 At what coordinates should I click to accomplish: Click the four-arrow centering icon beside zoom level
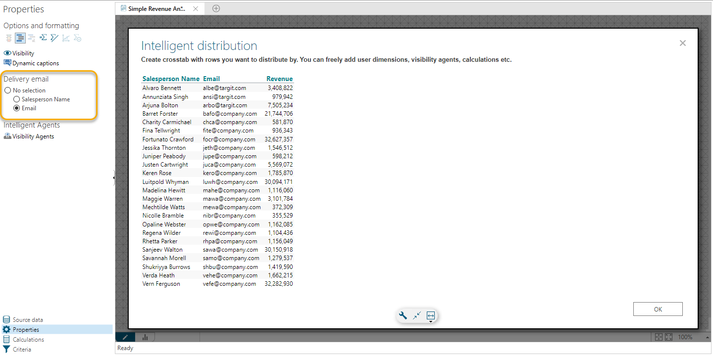(659, 337)
